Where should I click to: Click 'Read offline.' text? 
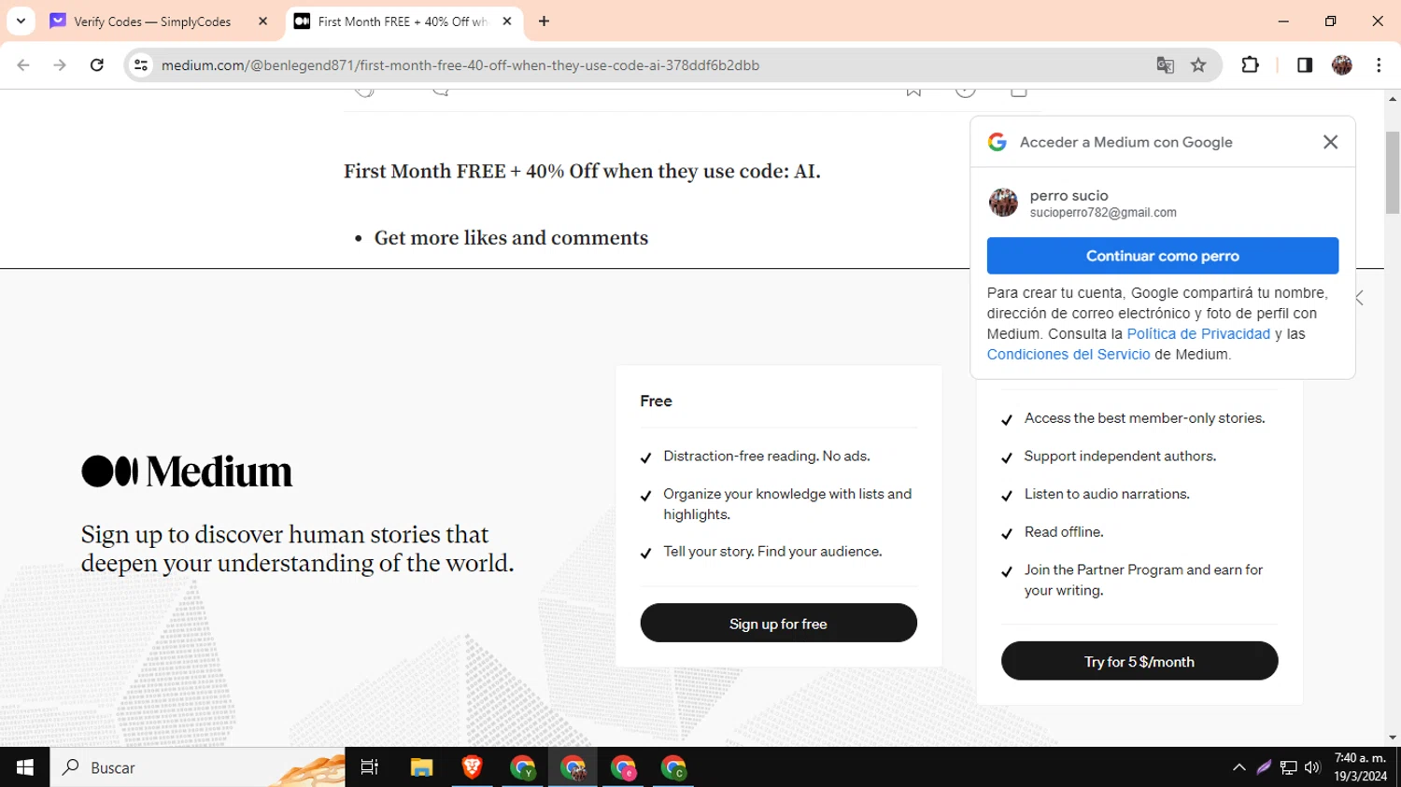point(1064,532)
